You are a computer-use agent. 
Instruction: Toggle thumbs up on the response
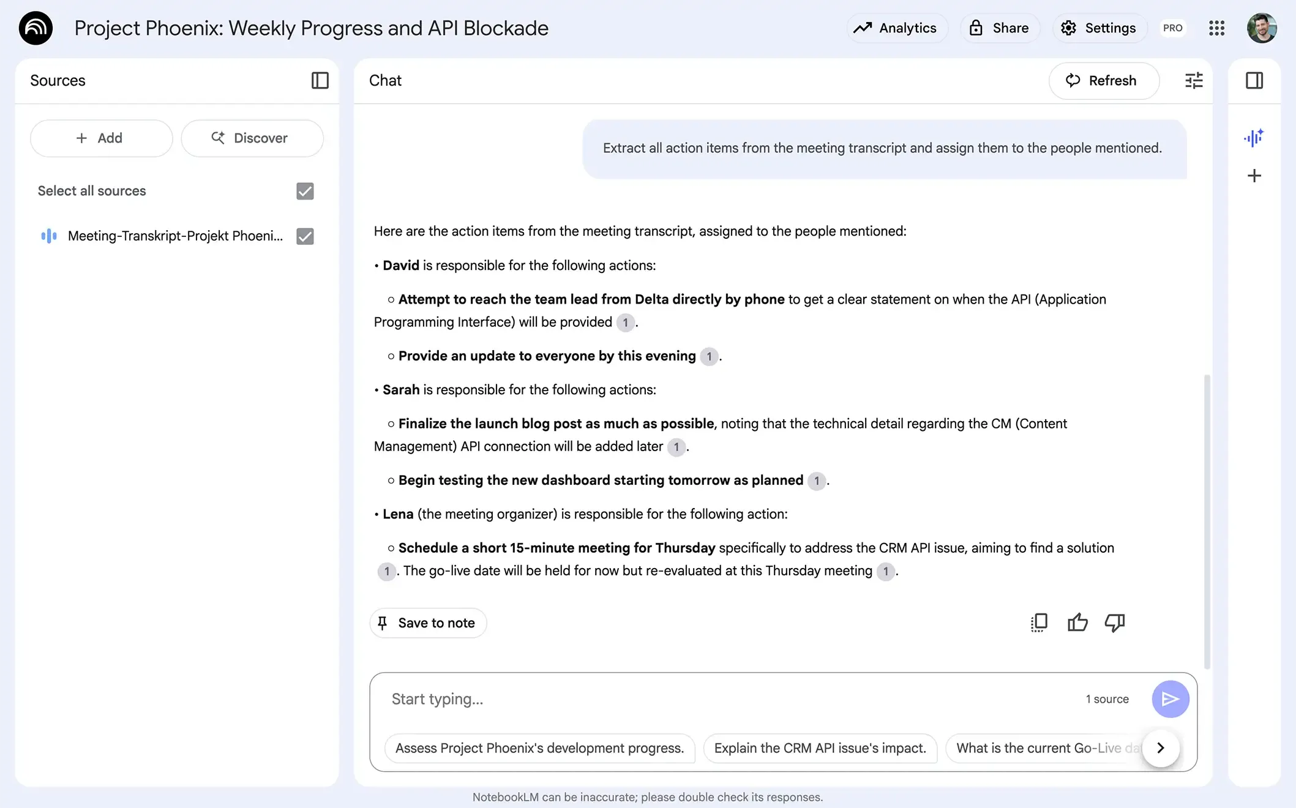click(x=1077, y=622)
